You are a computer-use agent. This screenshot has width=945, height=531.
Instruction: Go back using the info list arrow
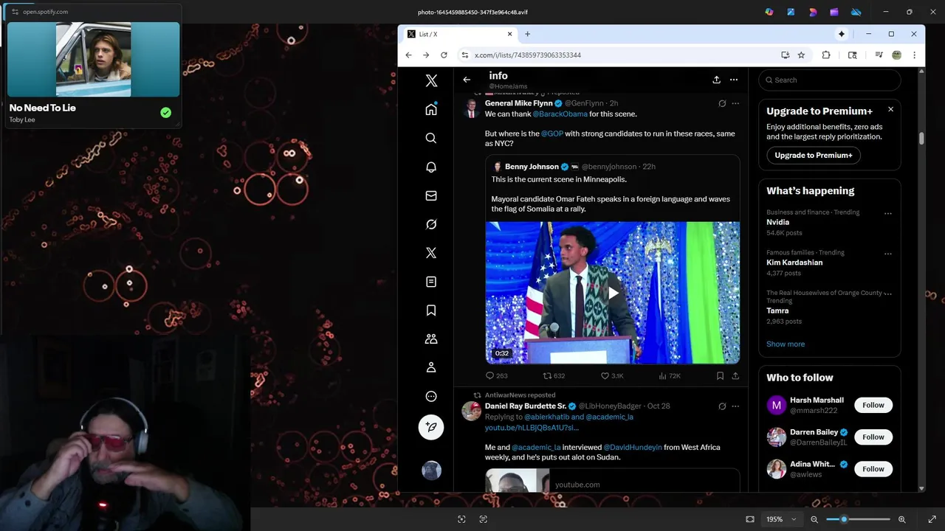click(x=467, y=80)
